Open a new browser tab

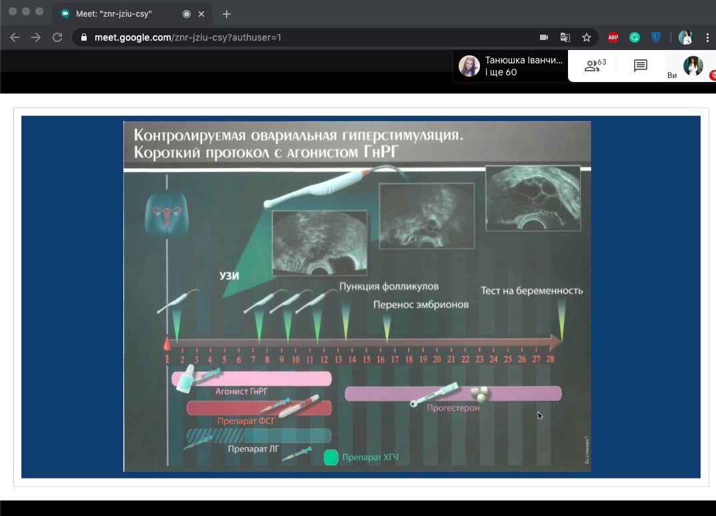coord(227,13)
